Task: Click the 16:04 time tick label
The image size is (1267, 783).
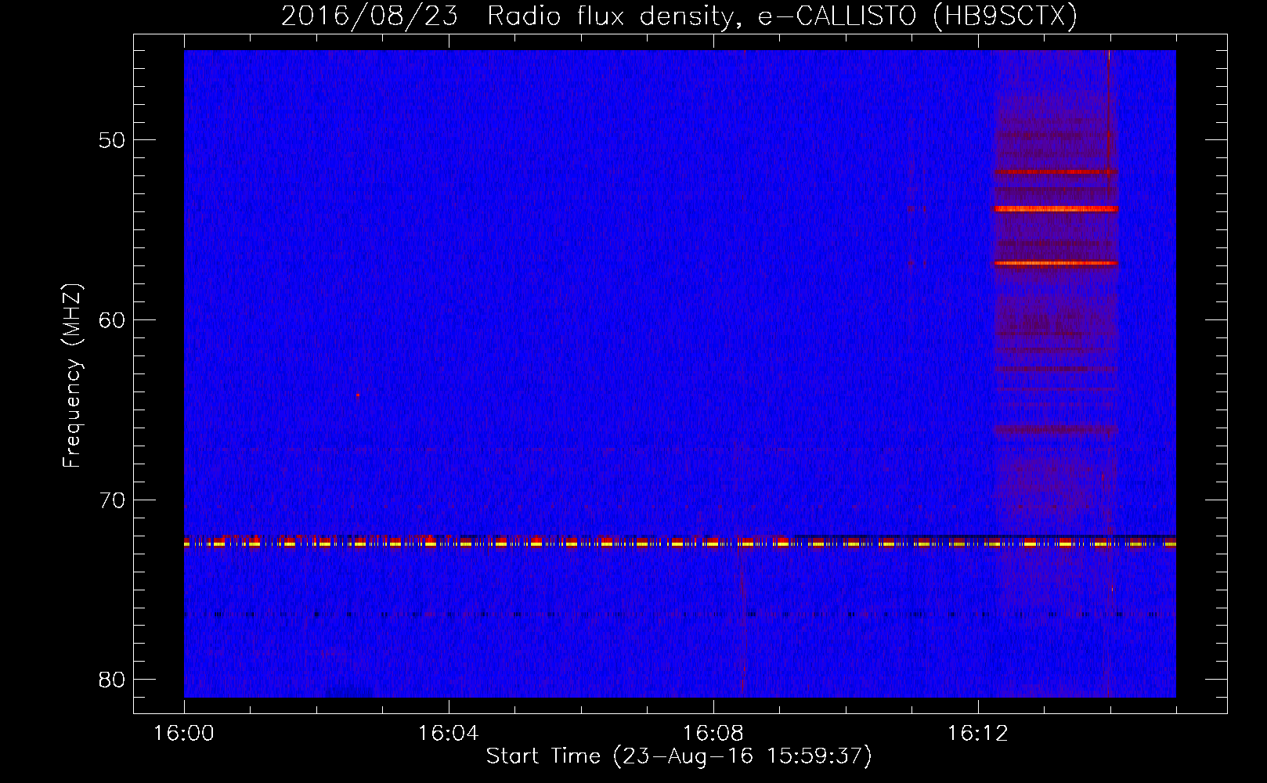Action: 448,734
